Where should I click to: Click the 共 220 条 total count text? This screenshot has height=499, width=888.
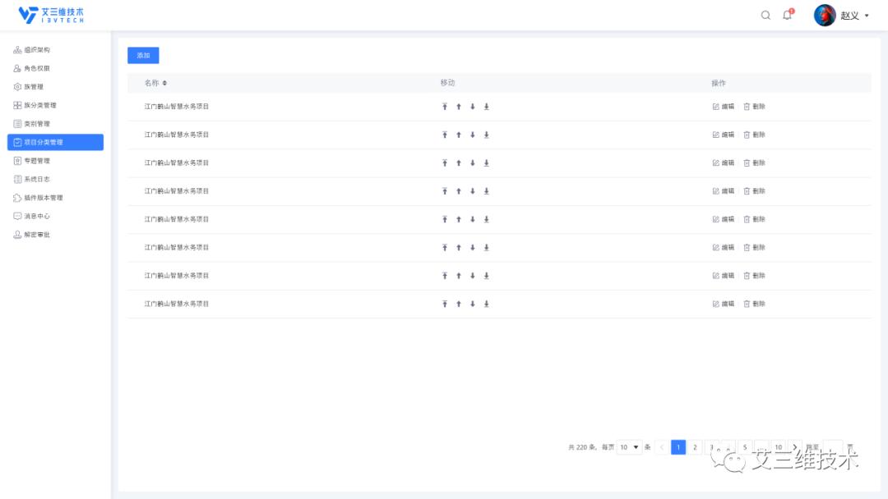click(x=581, y=447)
